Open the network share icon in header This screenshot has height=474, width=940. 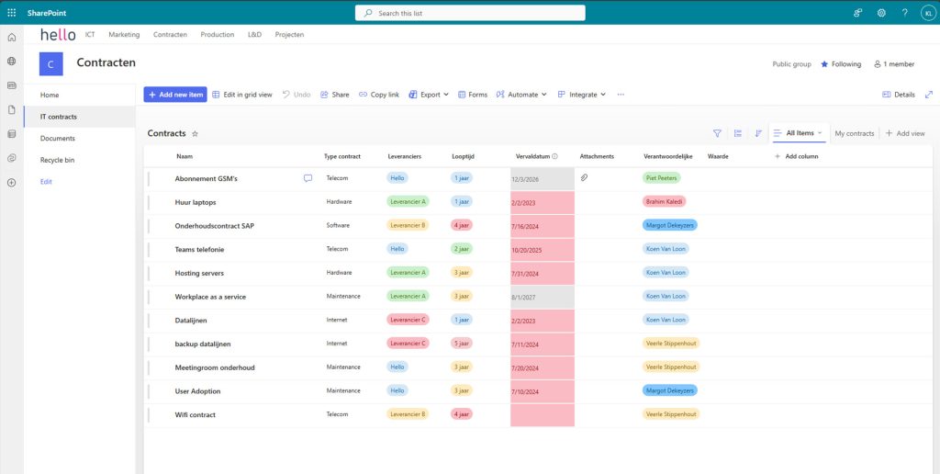(858, 13)
